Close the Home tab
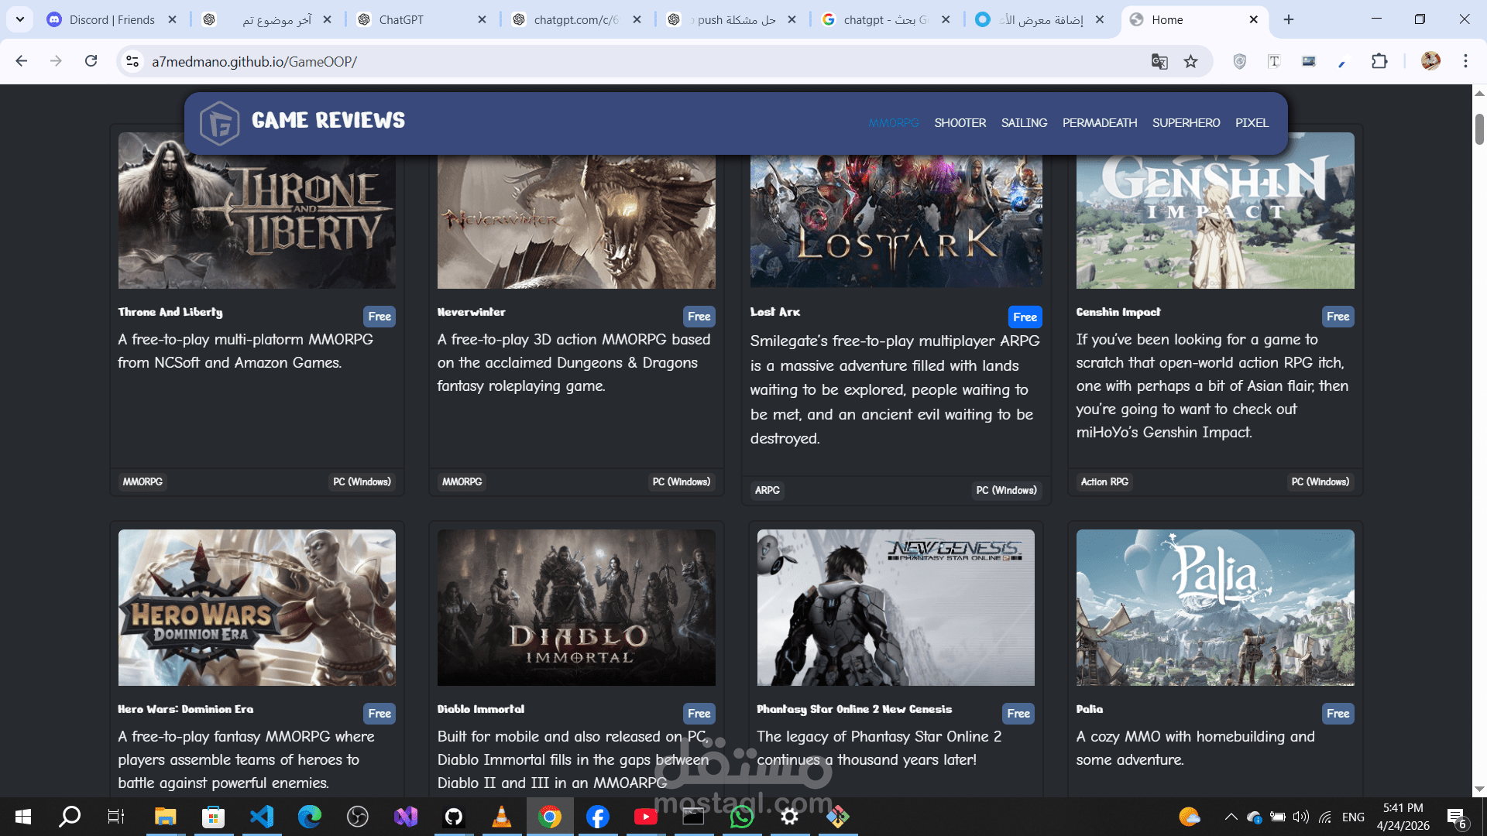Screen dimensions: 1487x836 click(1254, 19)
